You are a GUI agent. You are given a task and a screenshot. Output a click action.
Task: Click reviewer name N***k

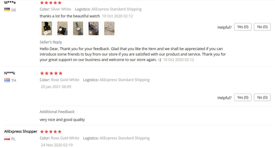coord(10,73)
